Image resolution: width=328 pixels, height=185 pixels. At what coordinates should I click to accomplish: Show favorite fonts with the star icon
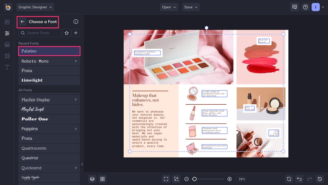(66, 33)
